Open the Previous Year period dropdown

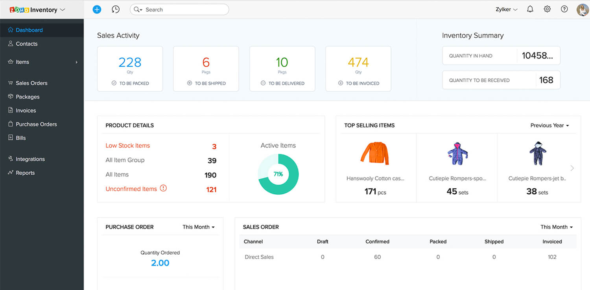[549, 125]
